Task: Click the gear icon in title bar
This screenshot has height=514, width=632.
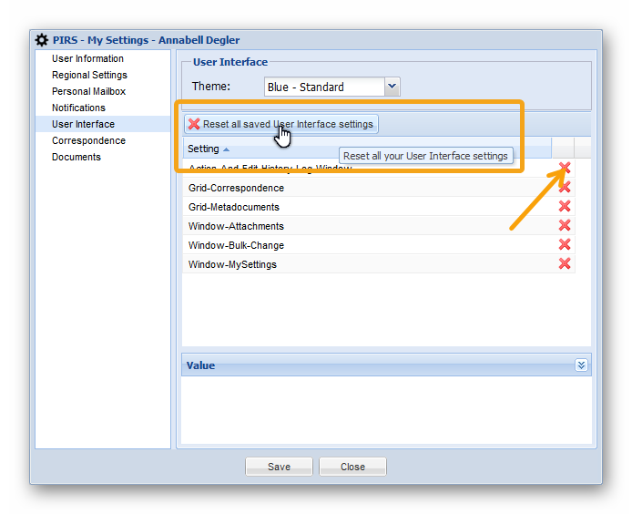Action: [42, 40]
